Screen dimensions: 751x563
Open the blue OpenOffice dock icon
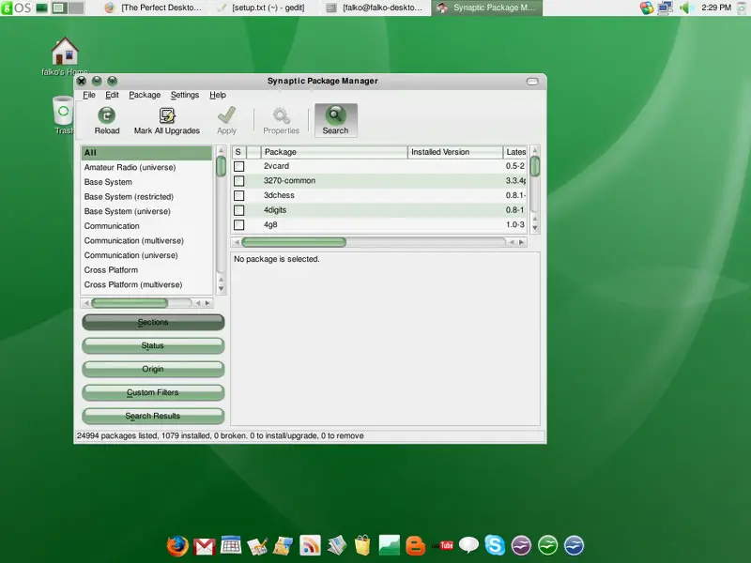[574, 545]
